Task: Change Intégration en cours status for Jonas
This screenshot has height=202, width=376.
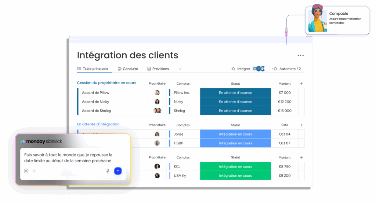Action: tap(235, 134)
